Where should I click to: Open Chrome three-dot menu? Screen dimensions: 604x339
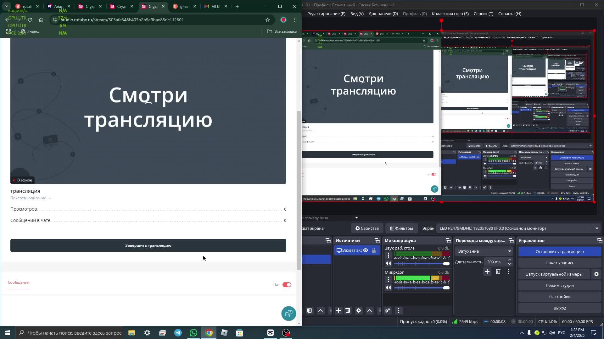[295, 20]
